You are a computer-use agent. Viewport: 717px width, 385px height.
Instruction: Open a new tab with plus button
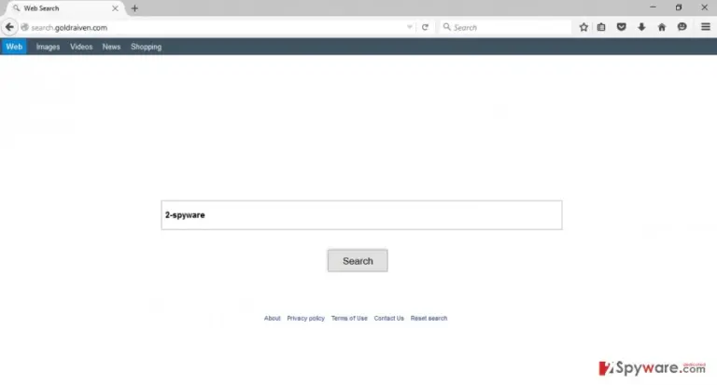coord(134,8)
